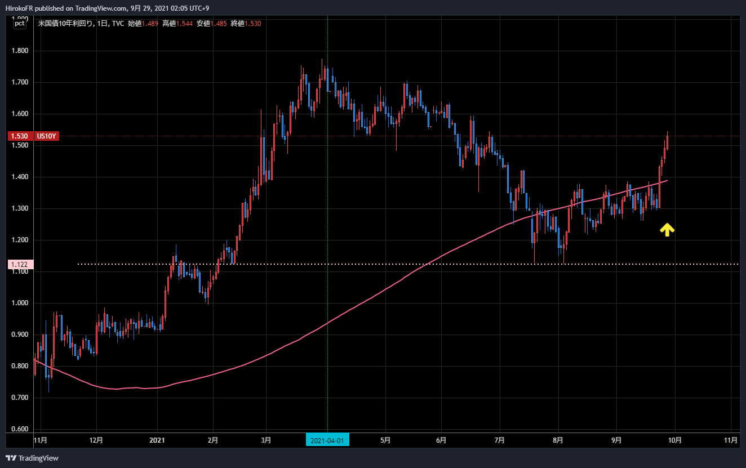Screen dimensions: 746x468
Task: Click the 終値 1.530 close value
Action: (246, 23)
